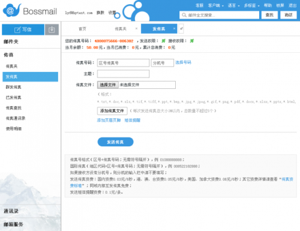This screenshot has height=231, width=300.
Task: Click the 添加传真文件 button
Action: 112,111
